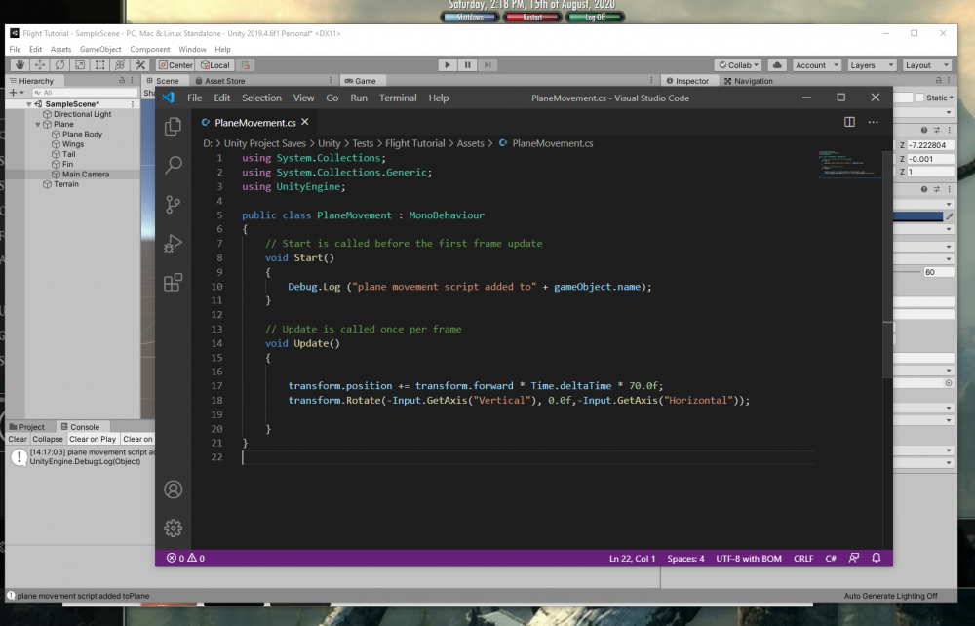Toggle Clear on Play in Console
The image size is (975, 626).
point(93,439)
